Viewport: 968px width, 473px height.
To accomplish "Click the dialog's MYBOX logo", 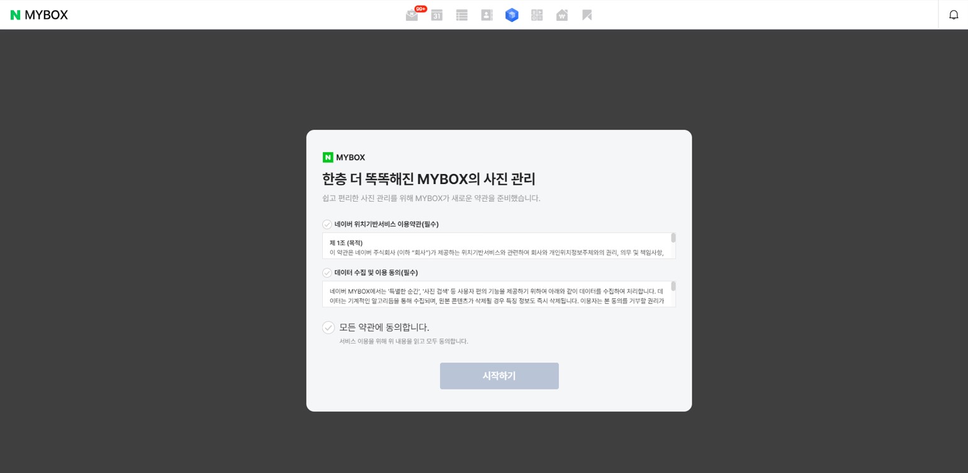I will (x=344, y=157).
